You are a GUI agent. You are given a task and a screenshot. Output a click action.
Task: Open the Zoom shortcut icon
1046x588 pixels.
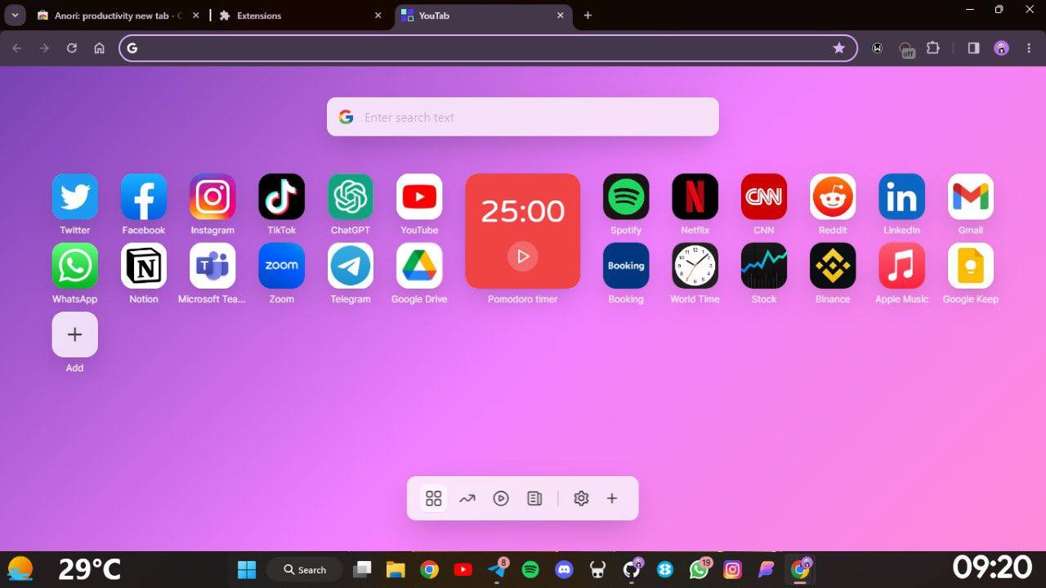point(281,266)
